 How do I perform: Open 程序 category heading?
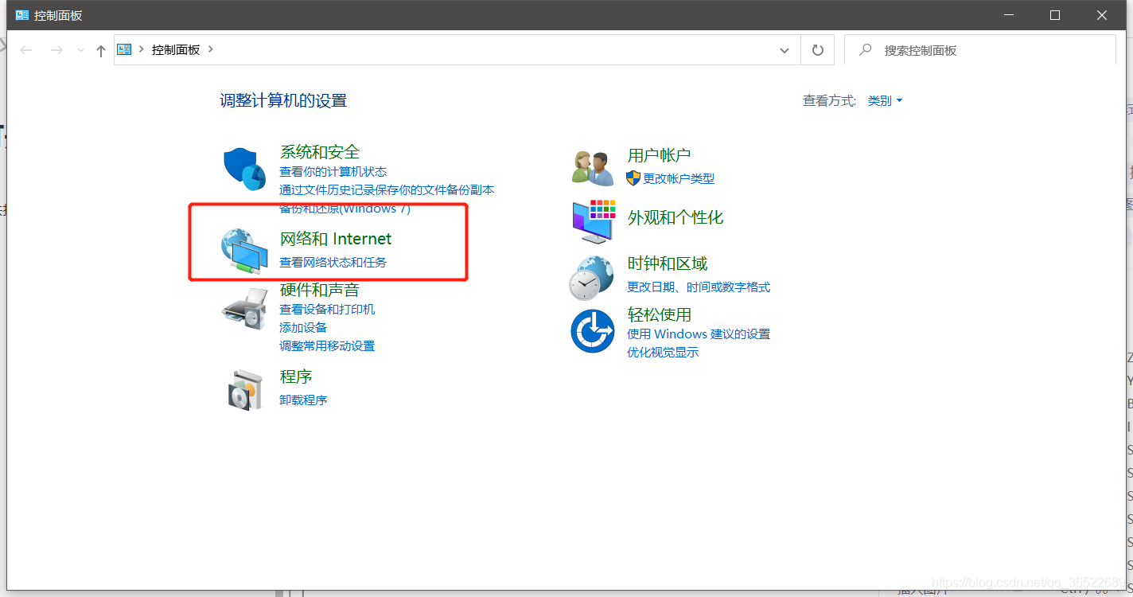(x=296, y=377)
